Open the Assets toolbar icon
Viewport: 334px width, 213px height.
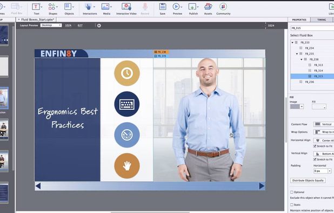208,7
